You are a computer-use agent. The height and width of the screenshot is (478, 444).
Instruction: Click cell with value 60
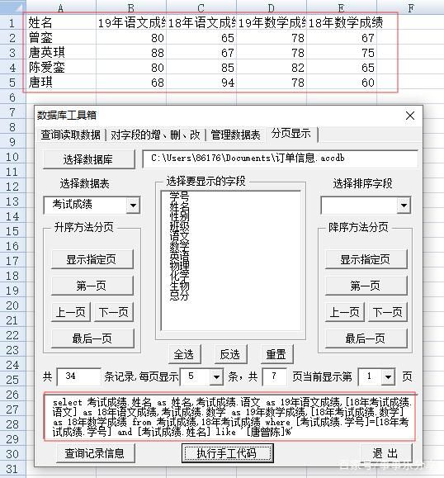point(342,83)
